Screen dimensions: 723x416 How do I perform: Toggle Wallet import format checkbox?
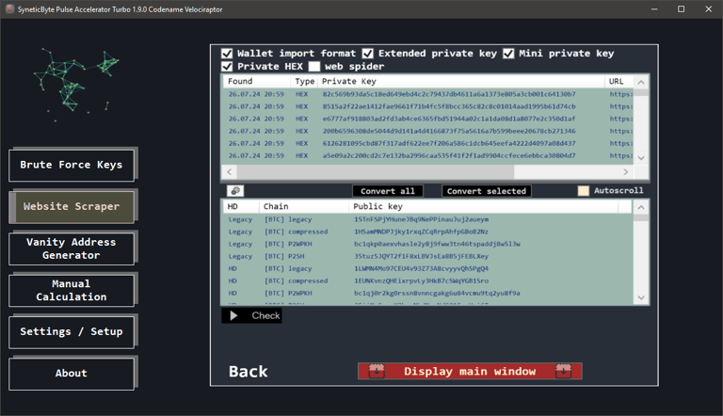coord(227,54)
